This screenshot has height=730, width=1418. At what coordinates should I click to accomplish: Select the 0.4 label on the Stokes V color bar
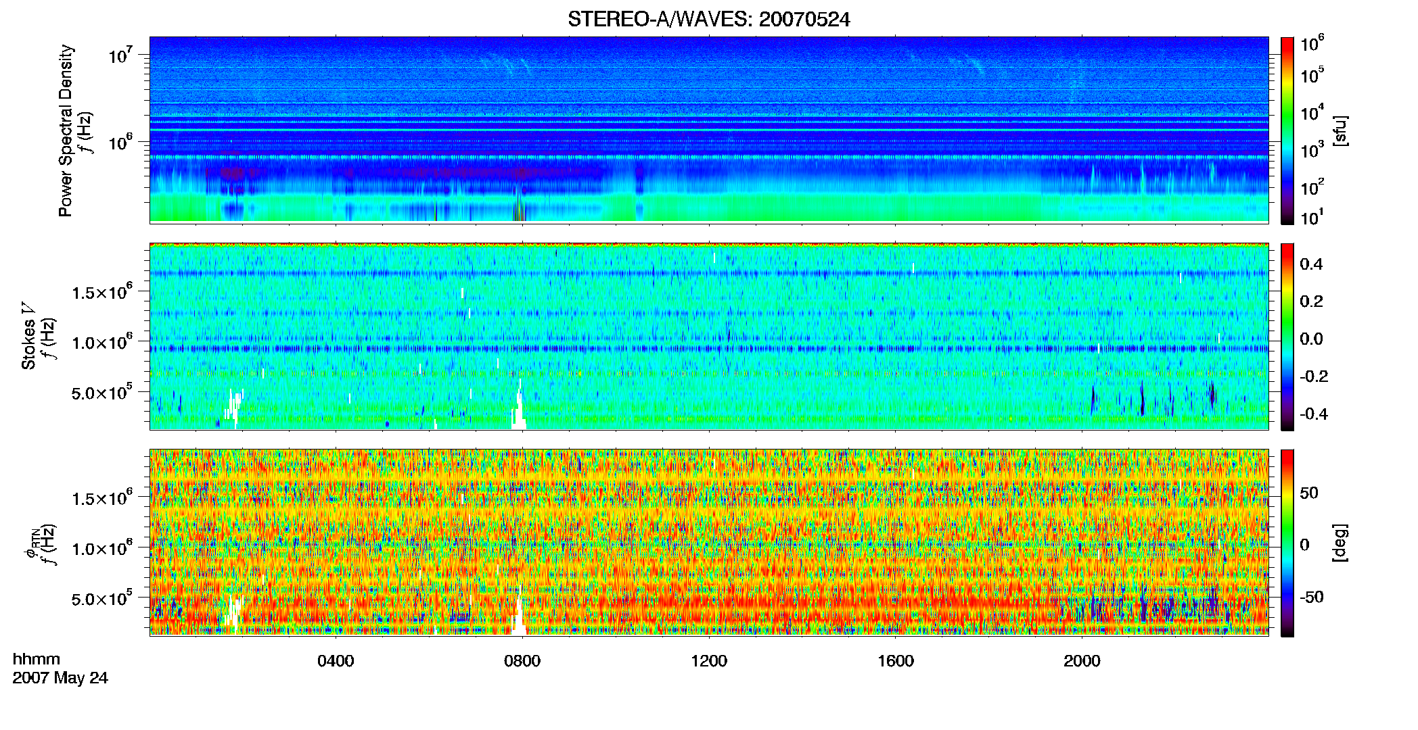coord(1311,264)
